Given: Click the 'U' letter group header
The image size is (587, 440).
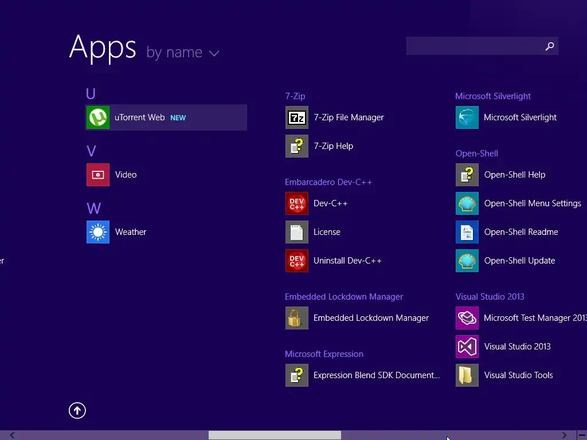Looking at the screenshot, I should (91, 93).
